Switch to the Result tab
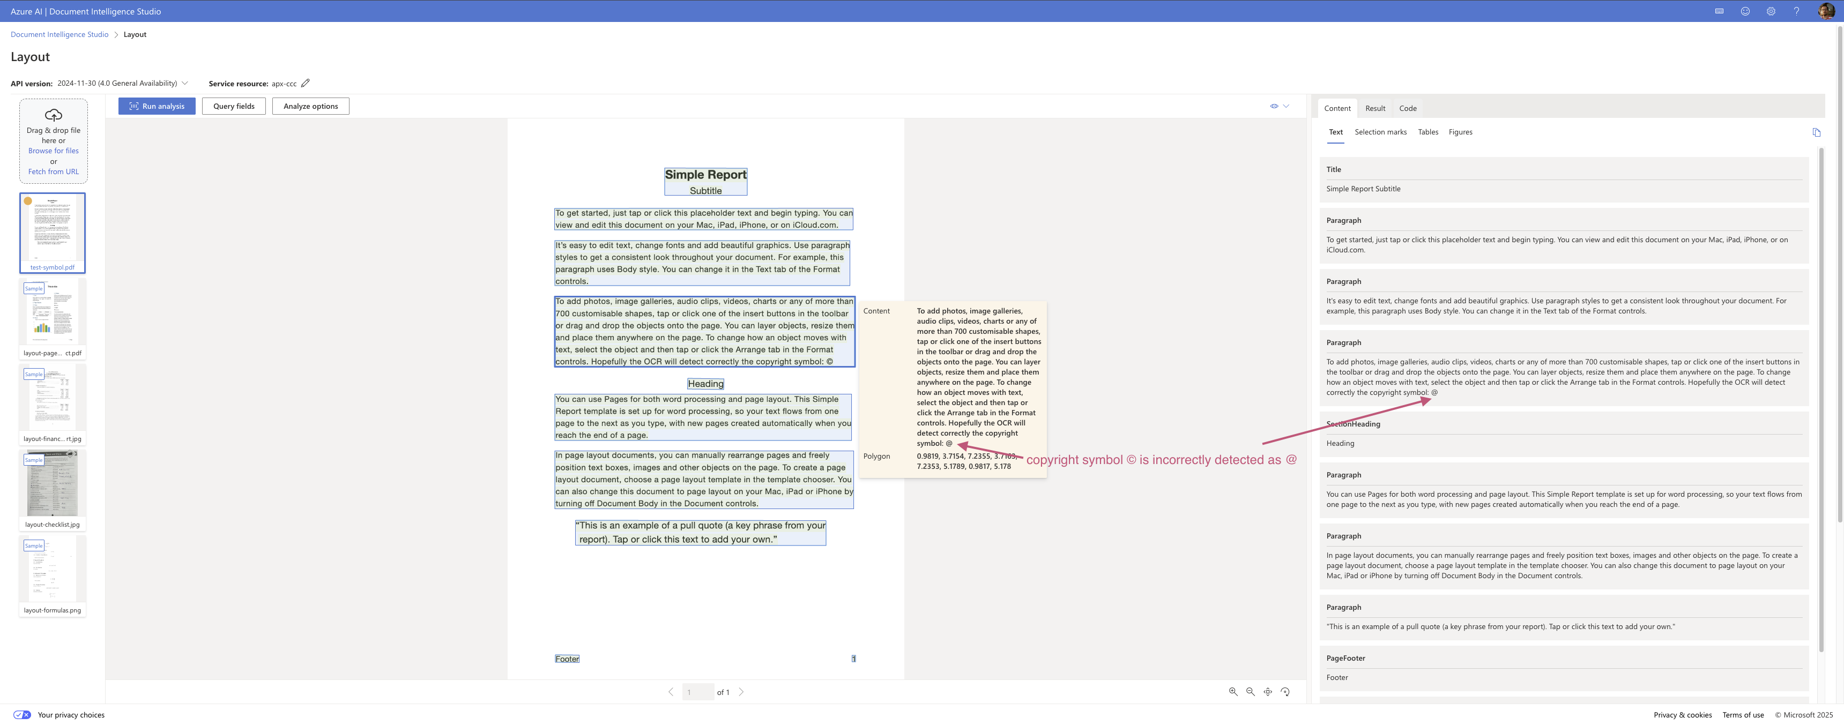This screenshot has width=1844, height=725. 1374,108
